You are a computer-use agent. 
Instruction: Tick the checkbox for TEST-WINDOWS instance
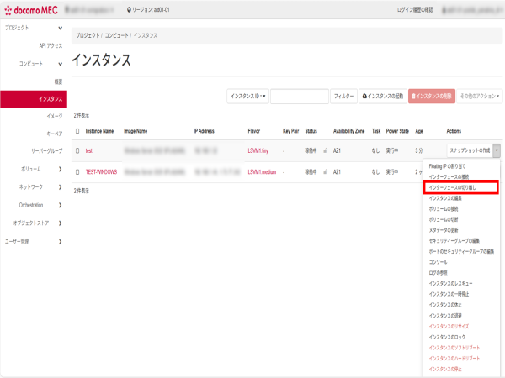(77, 171)
